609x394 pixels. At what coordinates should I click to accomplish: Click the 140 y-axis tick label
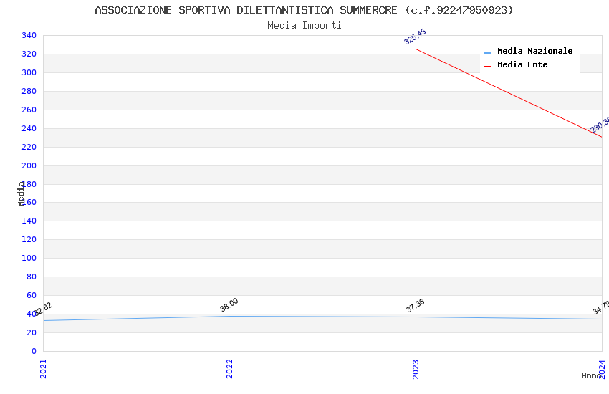(29, 221)
